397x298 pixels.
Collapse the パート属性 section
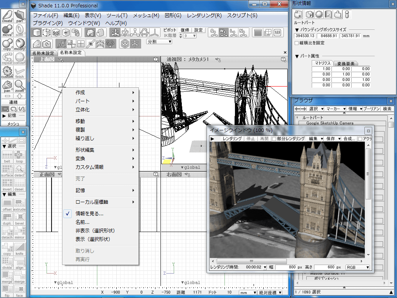(297, 56)
